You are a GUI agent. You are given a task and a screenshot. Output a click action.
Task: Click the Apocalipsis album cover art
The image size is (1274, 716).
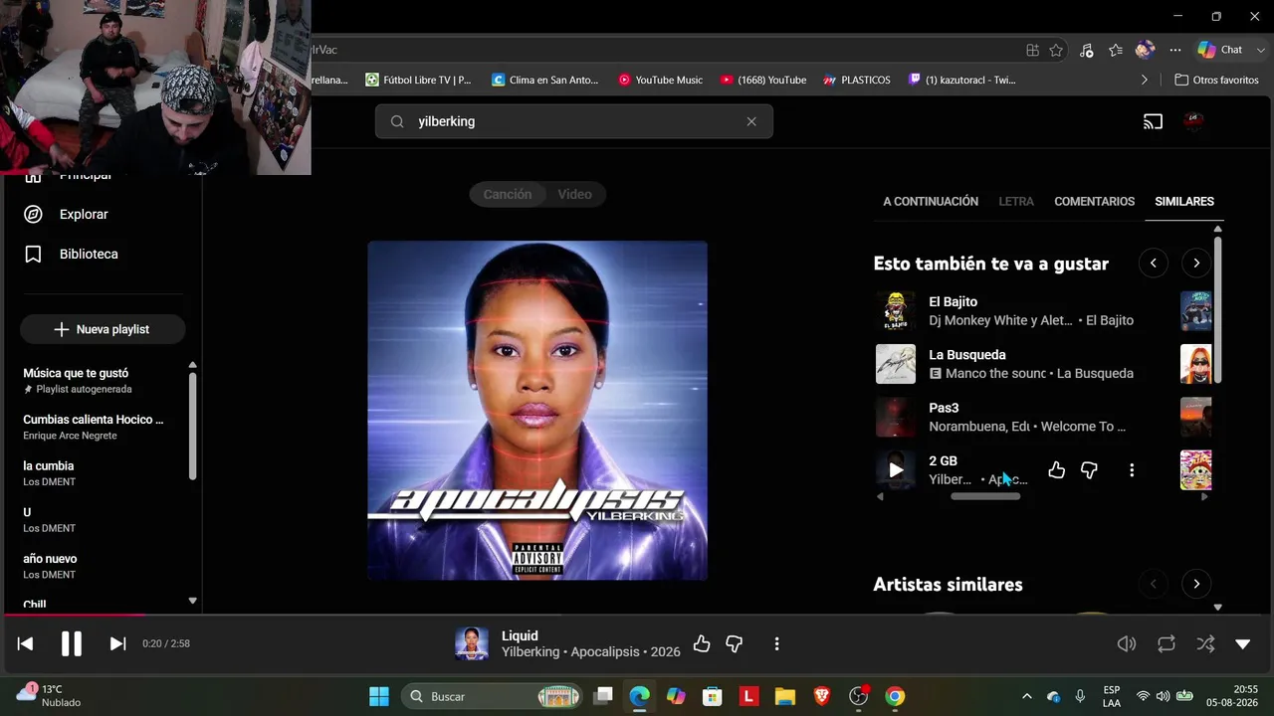[x=537, y=411]
